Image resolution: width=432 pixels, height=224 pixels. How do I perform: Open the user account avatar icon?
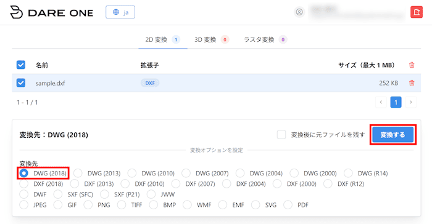(299, 12)
